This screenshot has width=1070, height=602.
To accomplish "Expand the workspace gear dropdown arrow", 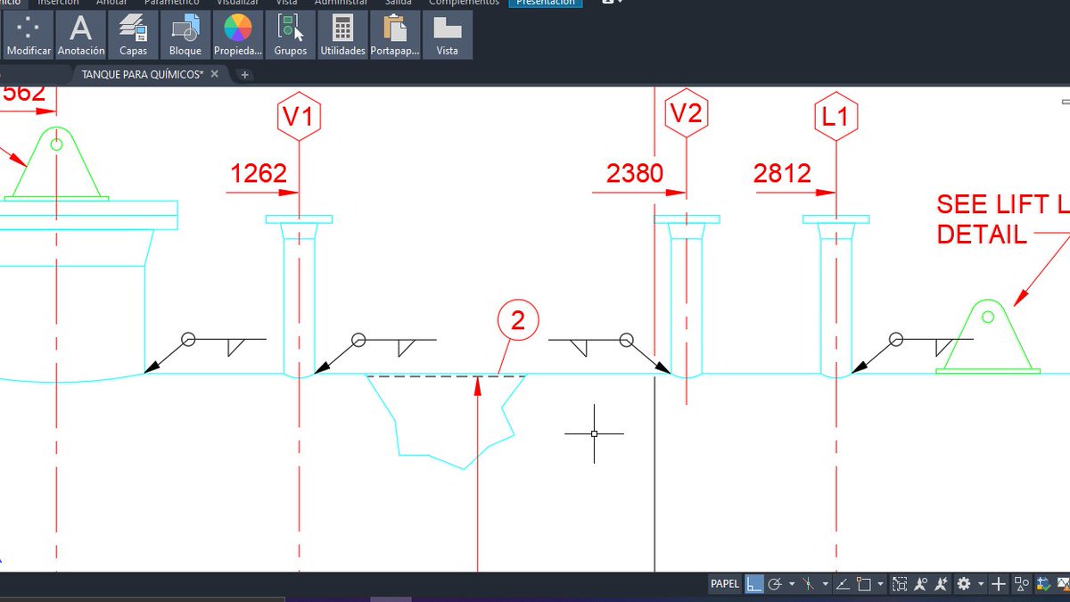I will pyautogui.click(x=980, y=583).
